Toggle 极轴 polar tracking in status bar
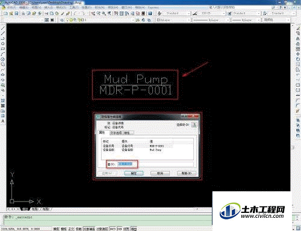301x231 pixels. [x=78, y=229]
